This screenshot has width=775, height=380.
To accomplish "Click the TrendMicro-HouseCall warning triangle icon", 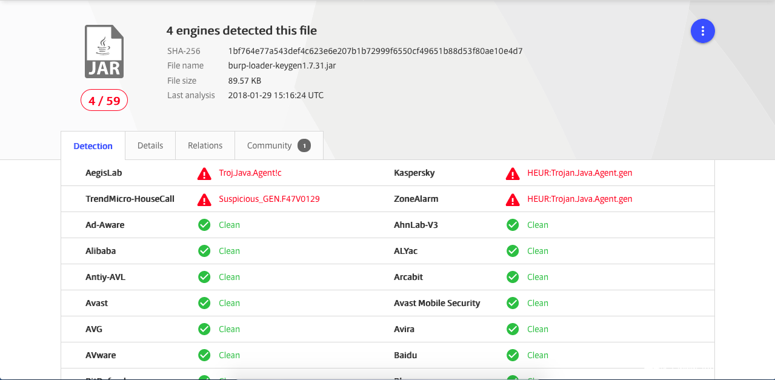I will tap(204, 199).
